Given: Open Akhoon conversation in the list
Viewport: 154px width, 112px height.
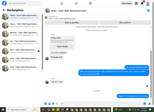Looking at the screenshot, I should pyautogui.click(x=21, y=34).
